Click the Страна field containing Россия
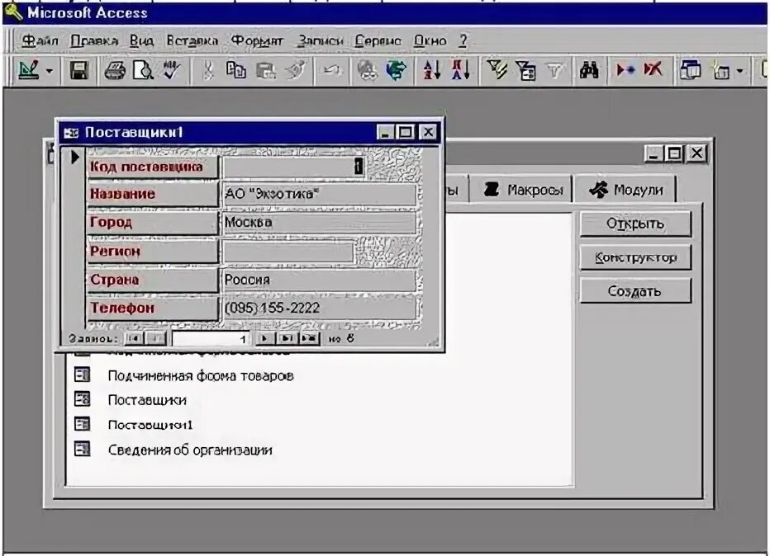This screenshot has height=556, width=770. [x=320, y=280]
